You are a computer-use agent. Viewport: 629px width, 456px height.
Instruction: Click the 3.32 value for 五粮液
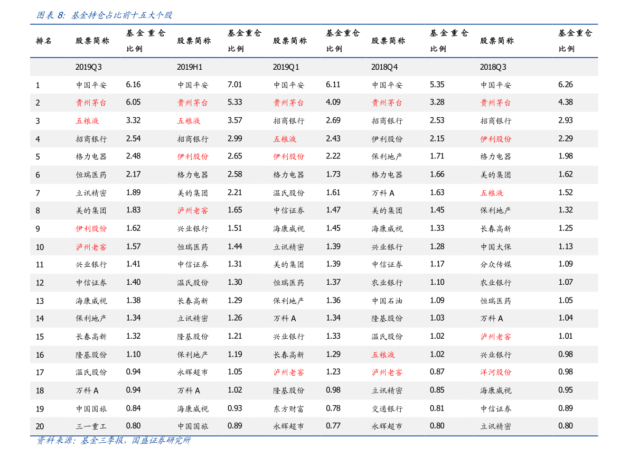(x=133, y=120)
